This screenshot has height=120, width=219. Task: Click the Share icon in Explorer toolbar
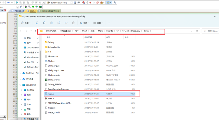[x=66, y=23]
